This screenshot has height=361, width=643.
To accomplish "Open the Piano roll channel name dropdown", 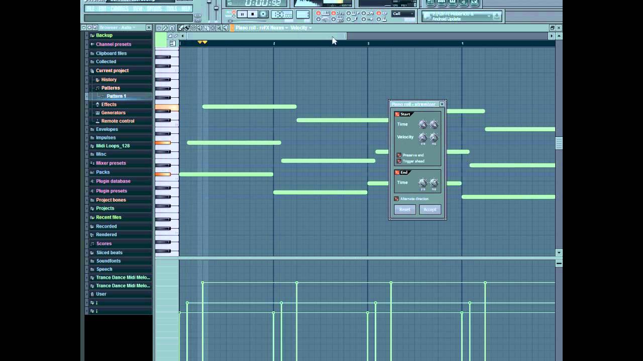I will [x=261, y=28].
